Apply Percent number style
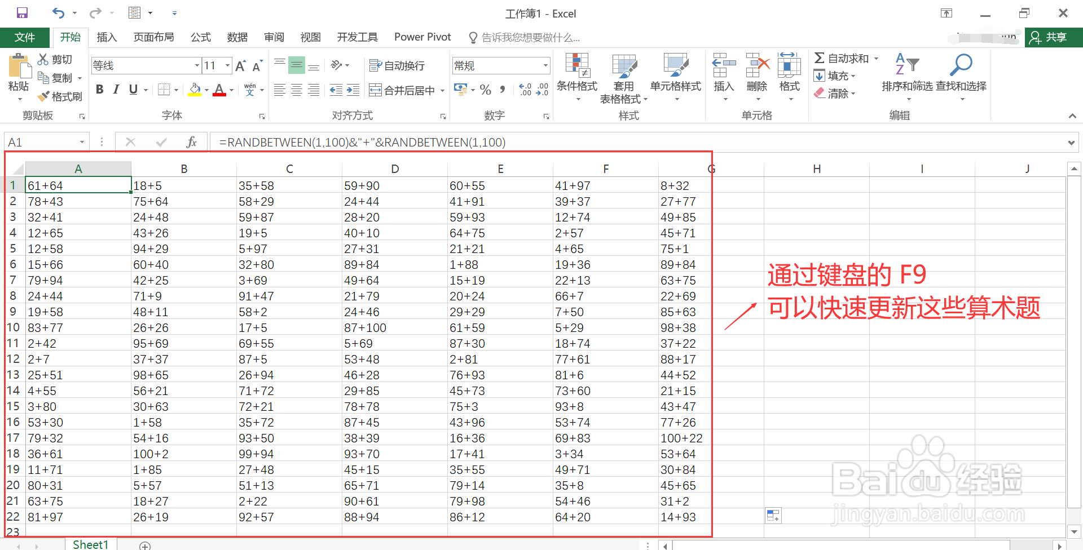 (x=485, y=89)
